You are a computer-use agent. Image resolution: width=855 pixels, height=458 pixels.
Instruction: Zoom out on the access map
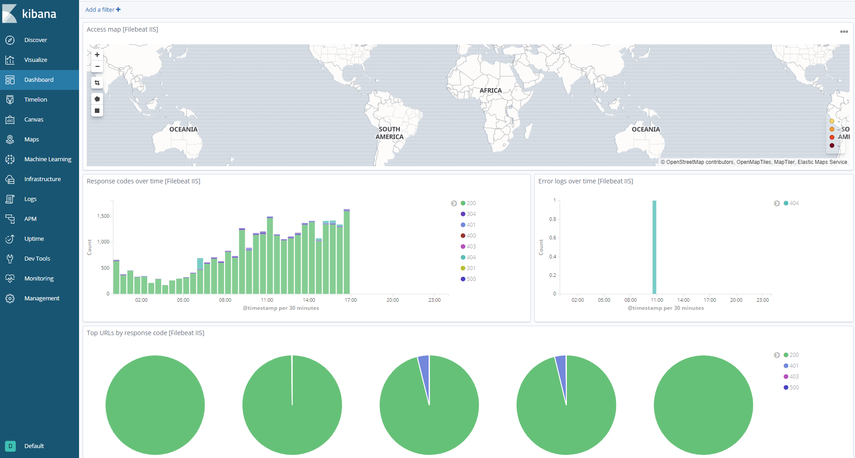pos(97,66)
